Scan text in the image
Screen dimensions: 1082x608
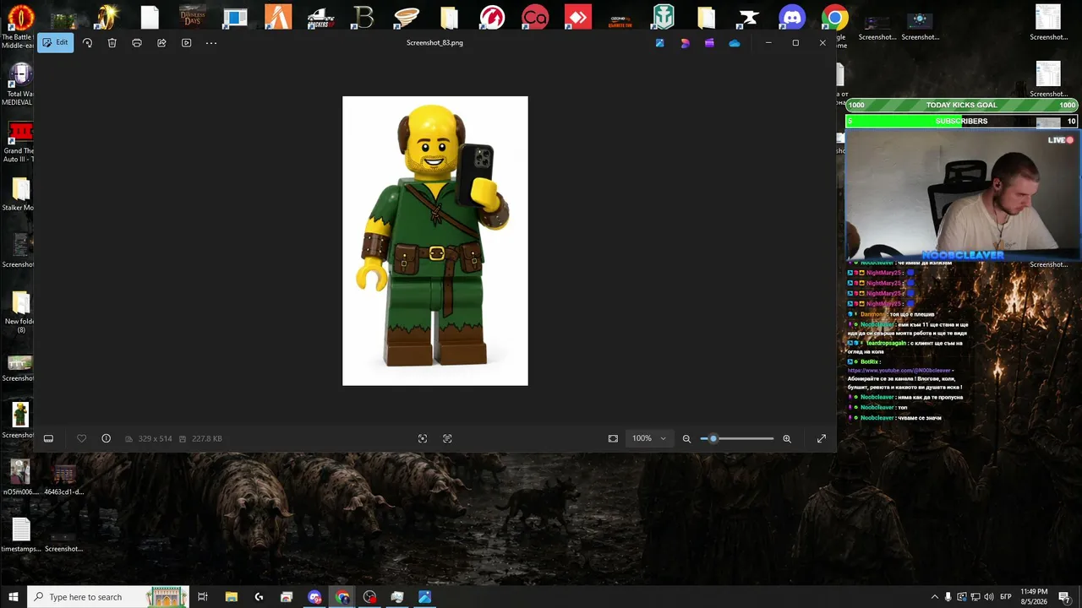[447, 438]
